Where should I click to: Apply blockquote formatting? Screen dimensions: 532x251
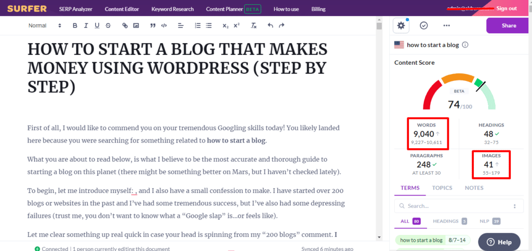tap(153, 25)
